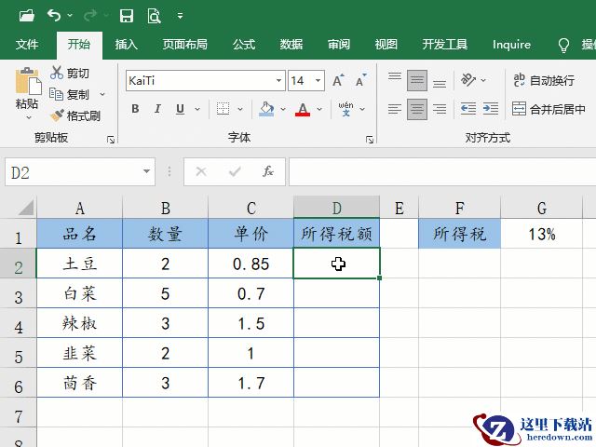Paste clipboard using the 粘贴 icon
Screen dimensions: 596x447
click(27, 81)
